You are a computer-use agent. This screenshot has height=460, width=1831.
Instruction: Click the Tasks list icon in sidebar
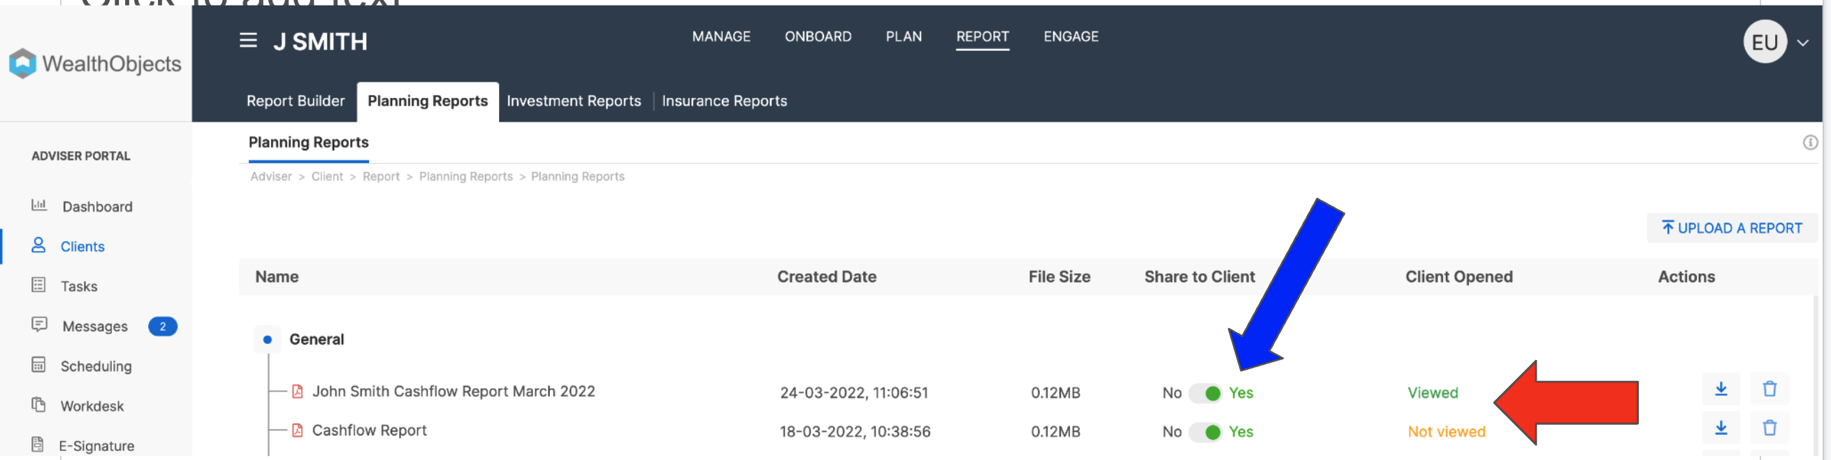pyautogui.click(x=38, y=285)
